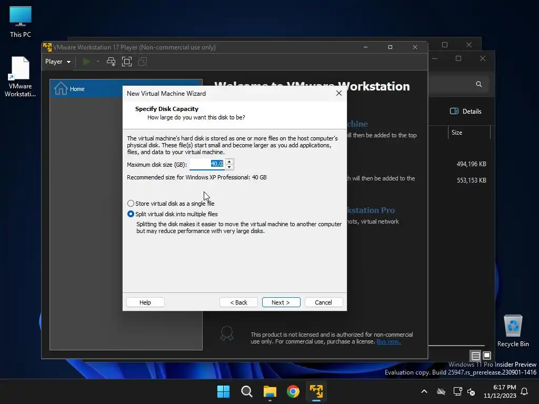
Task: Close the New Virtual Machine Wizard dialog
Action: click(x=339, y=94)
